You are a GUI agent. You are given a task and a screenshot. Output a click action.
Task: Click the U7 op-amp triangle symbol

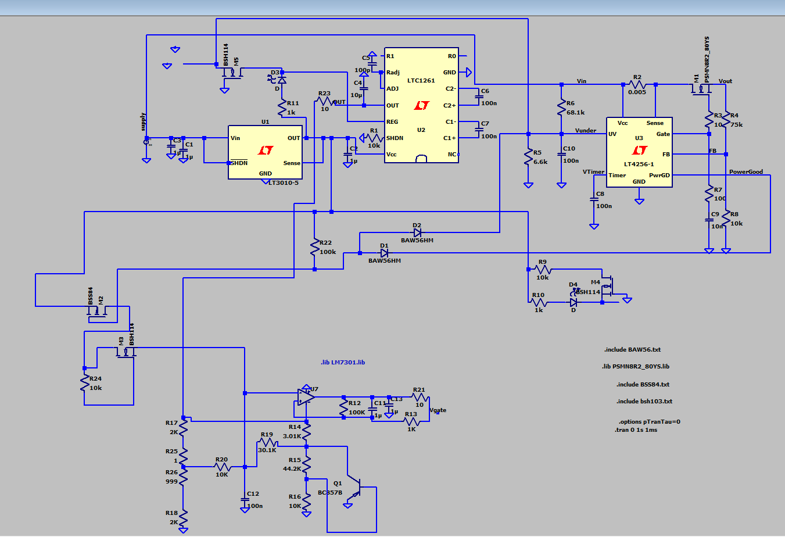tap(306, 397)
